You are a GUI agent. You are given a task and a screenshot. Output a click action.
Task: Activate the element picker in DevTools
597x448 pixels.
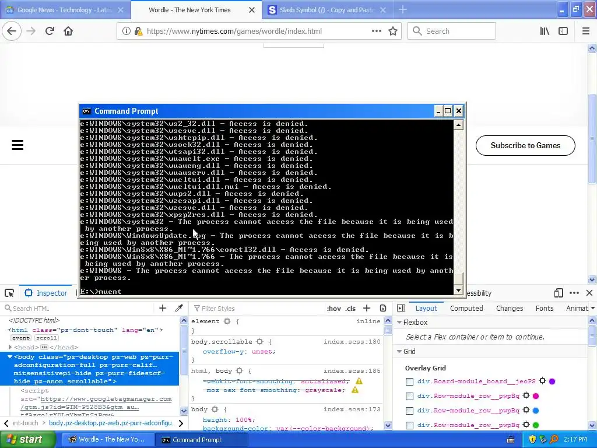pyautogui.click(x=9, y=293)
